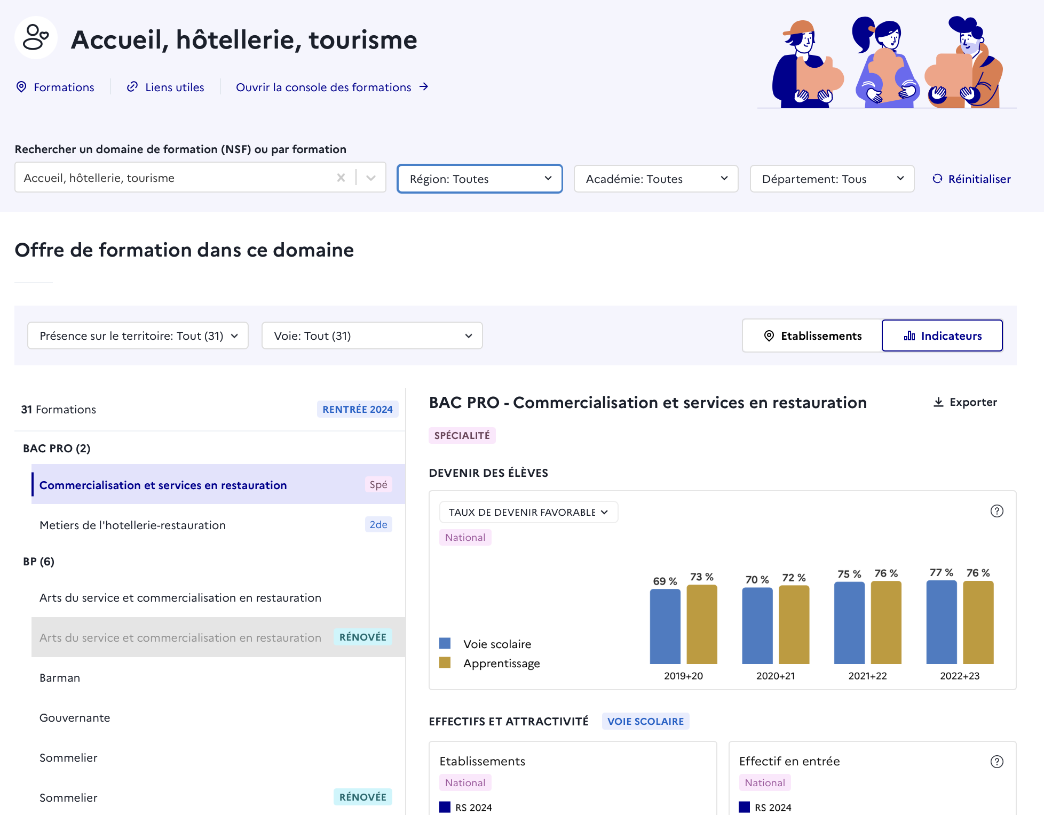Click help icon in Effectif en entrée card
Image resolution: width=1044 pixels, height=815 pixels.
pos(997,762)
